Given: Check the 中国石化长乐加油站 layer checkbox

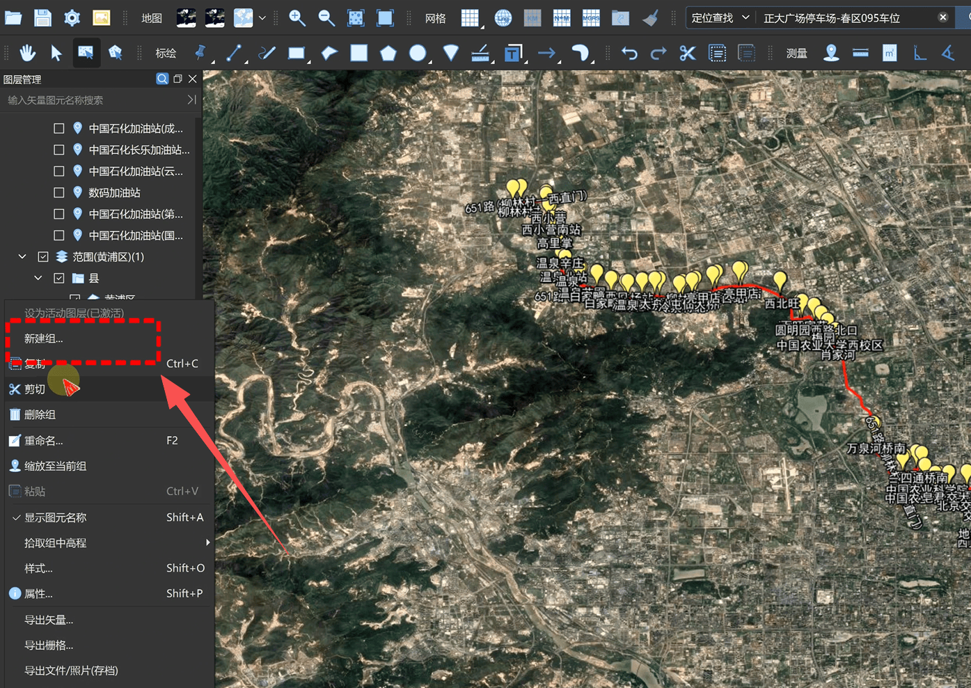Looking at the screenshot, I should [x=59, y=150].
